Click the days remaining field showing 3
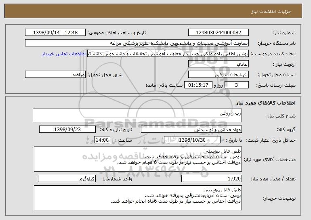This screenshot has width=311, height=220. (x=236, y=85)
